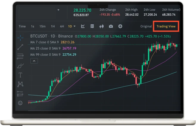Screen dimensions: 196x126
Task: Switch to Trading View tab
Action: (166, 26)
